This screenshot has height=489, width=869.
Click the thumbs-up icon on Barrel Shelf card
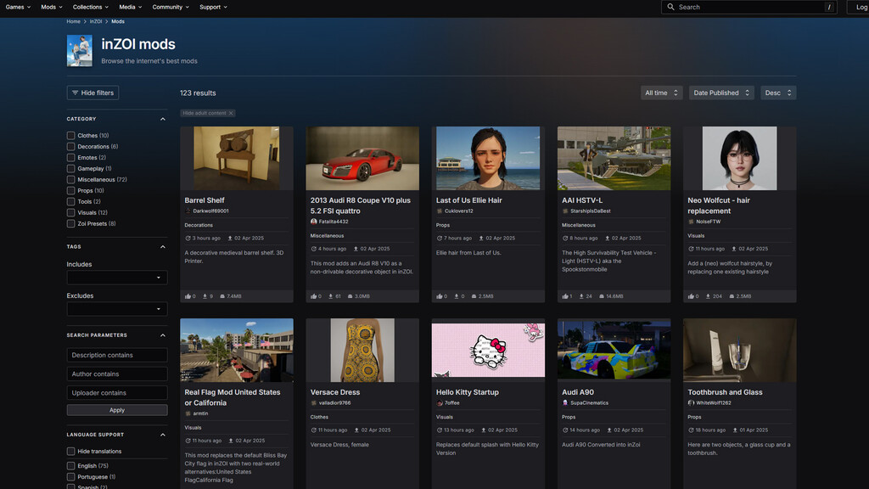coord(188,296)
